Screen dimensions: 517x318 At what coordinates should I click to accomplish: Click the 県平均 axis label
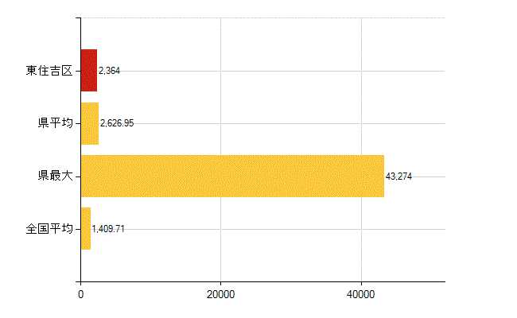[x=55, y=123]
